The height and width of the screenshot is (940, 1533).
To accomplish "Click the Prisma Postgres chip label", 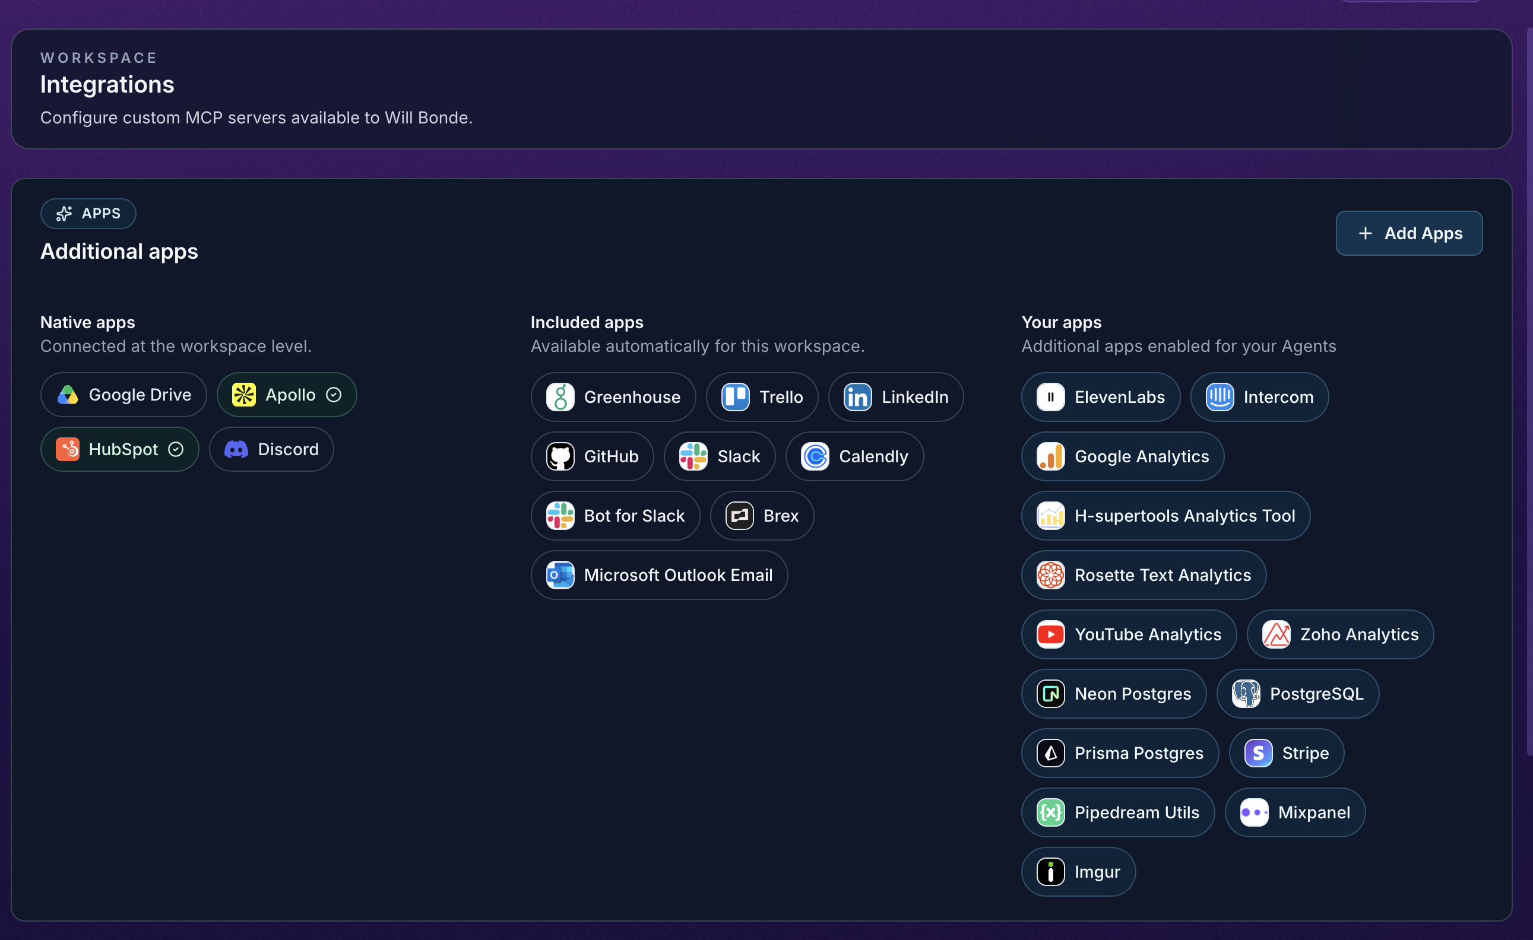I will pyautogui.click(x=1139, y=753).
